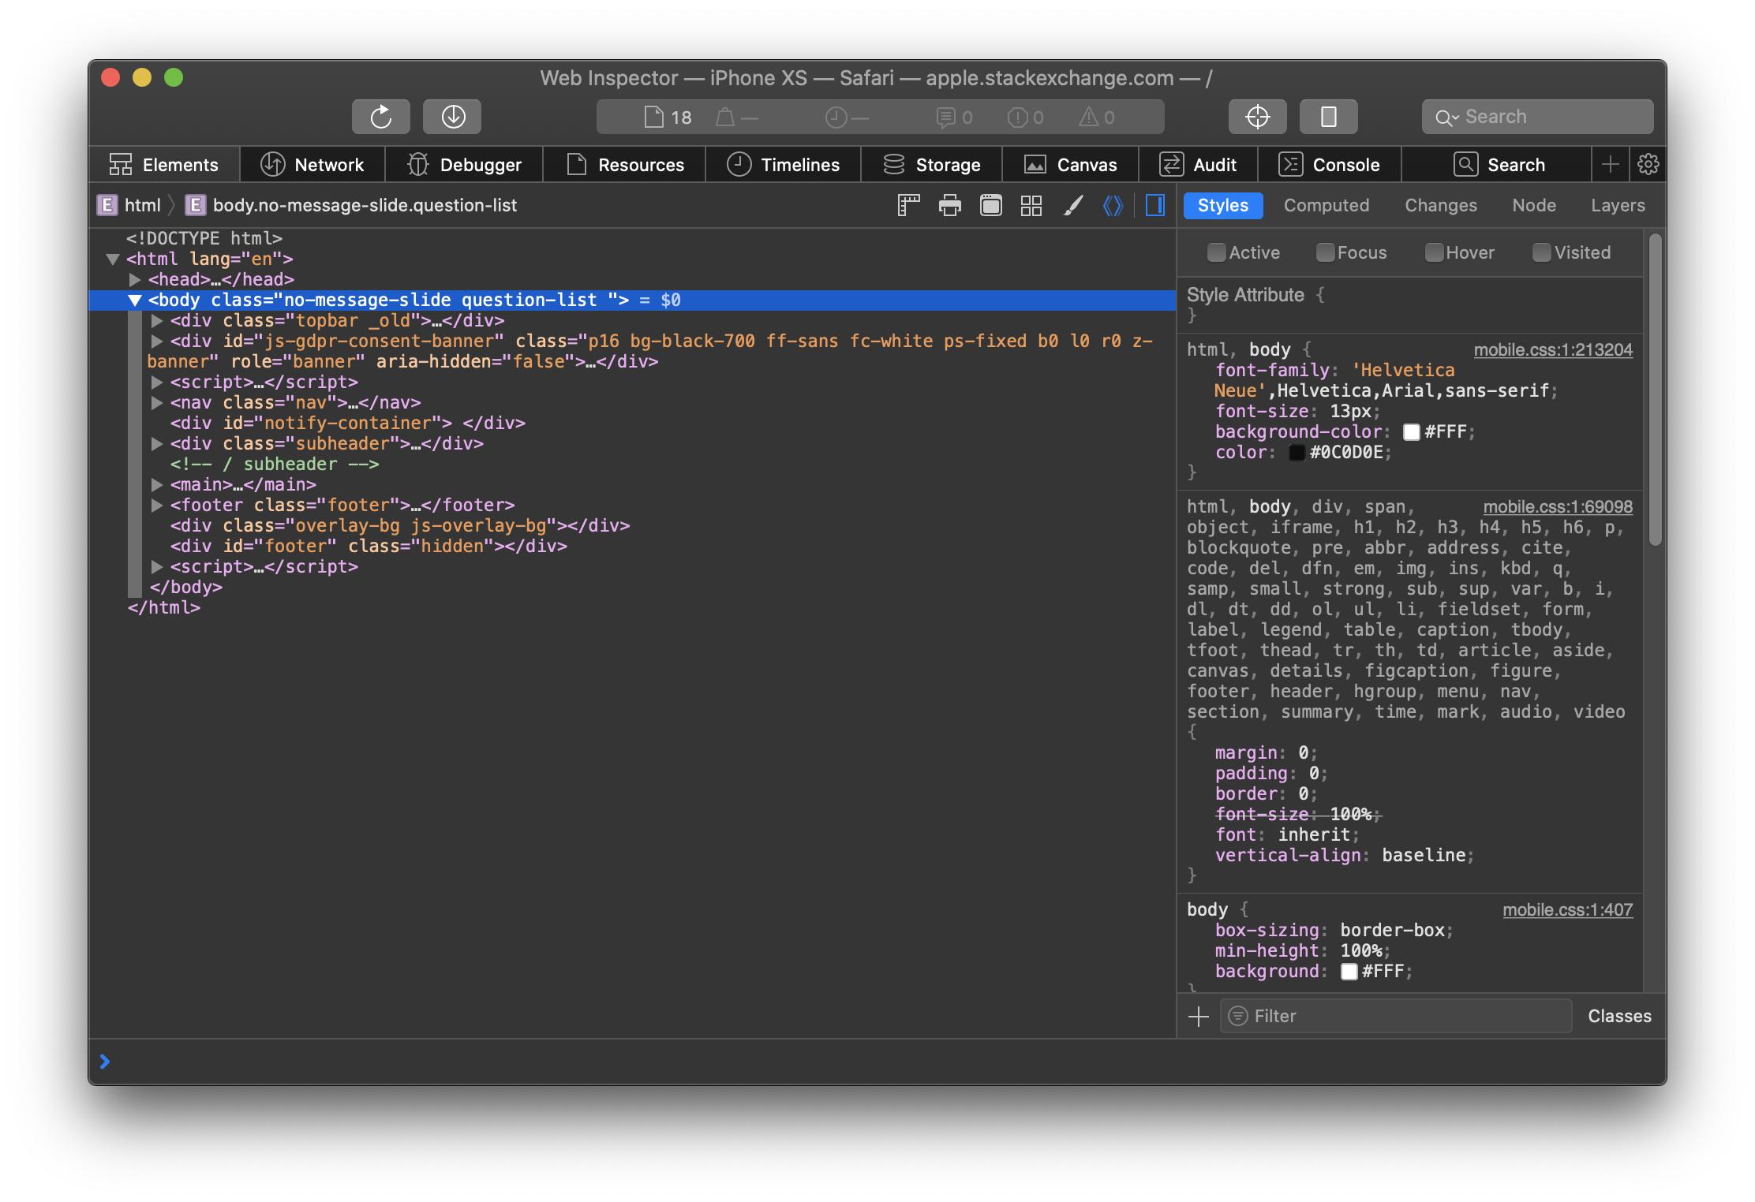Expand the nav element node
Image resolution: width=1755 pixels, height=1202 pixels.
tap(156, 402)
